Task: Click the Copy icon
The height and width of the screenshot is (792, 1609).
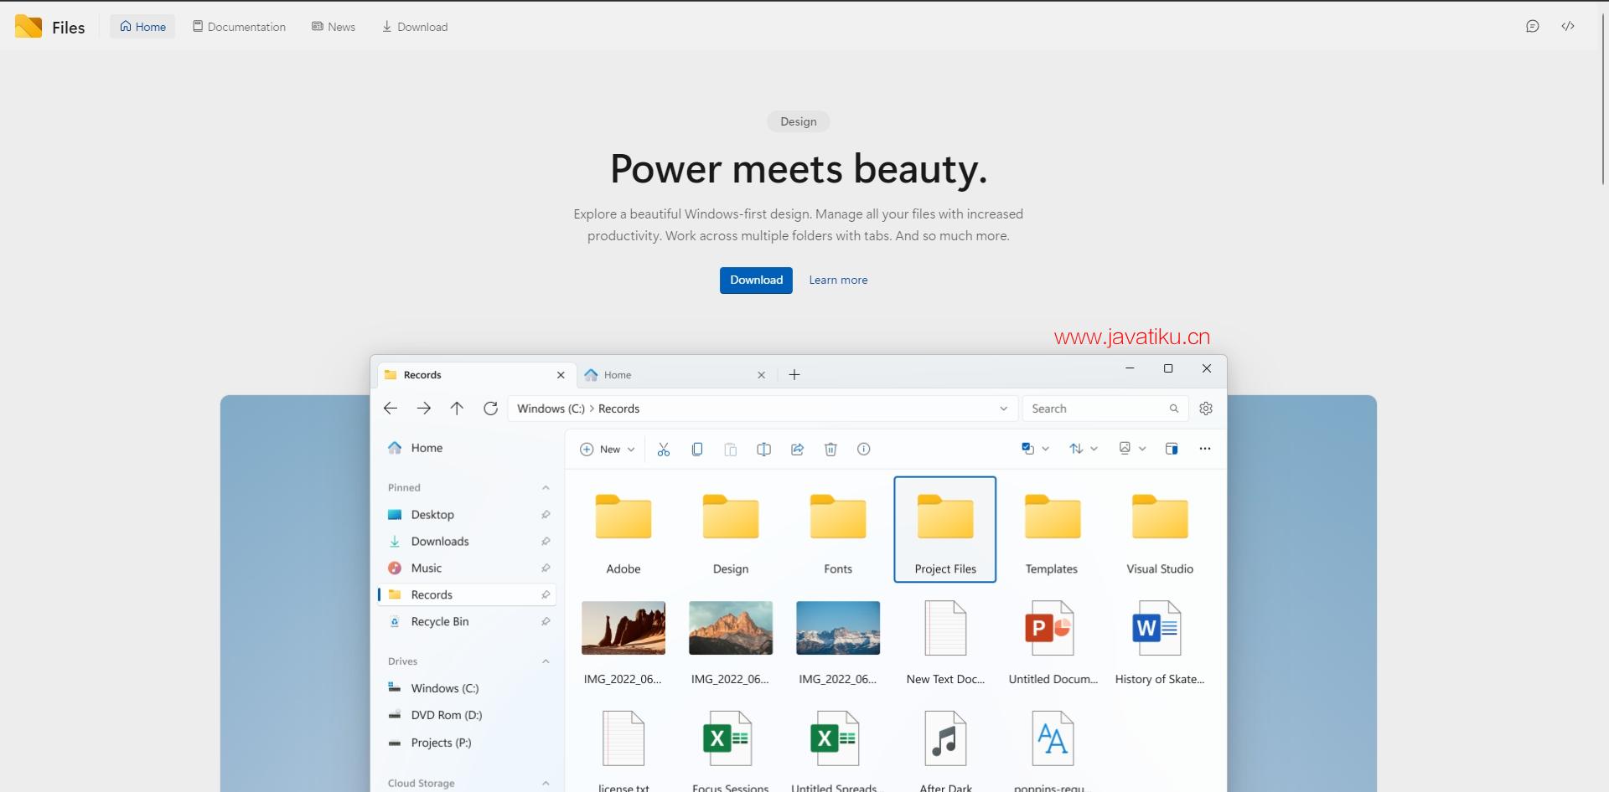Action: pos(697,450)
